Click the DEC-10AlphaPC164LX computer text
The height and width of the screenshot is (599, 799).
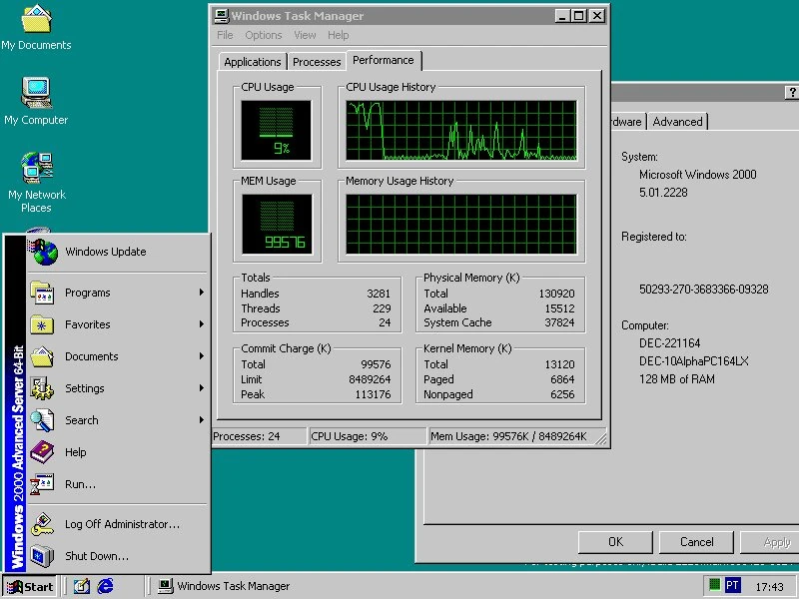[x=694, y=361]
